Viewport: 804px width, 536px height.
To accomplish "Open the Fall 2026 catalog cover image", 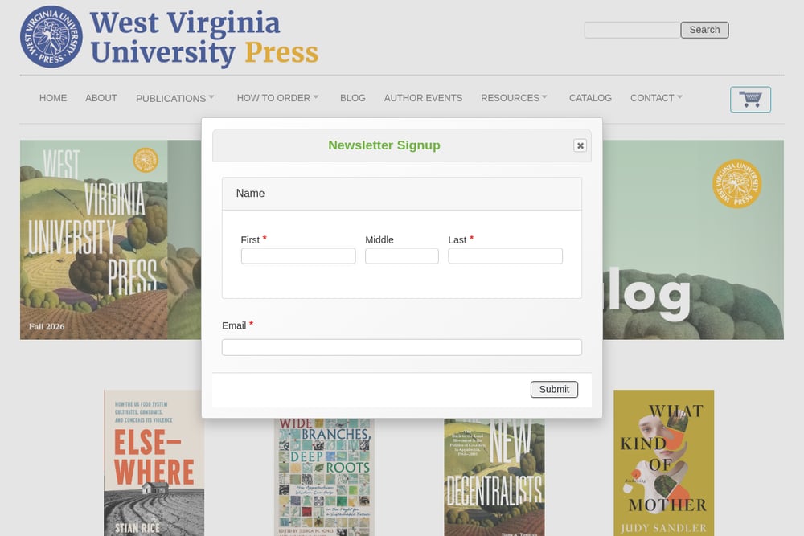I will [94, 239].
